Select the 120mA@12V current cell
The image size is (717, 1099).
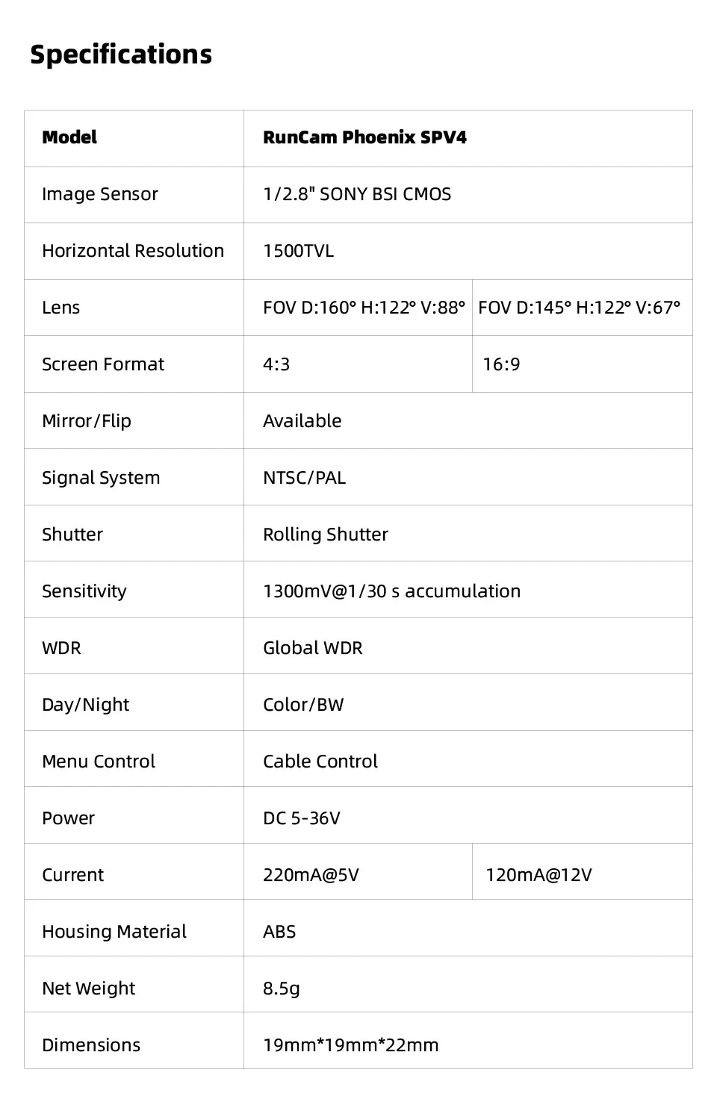(x=538, y=875)
